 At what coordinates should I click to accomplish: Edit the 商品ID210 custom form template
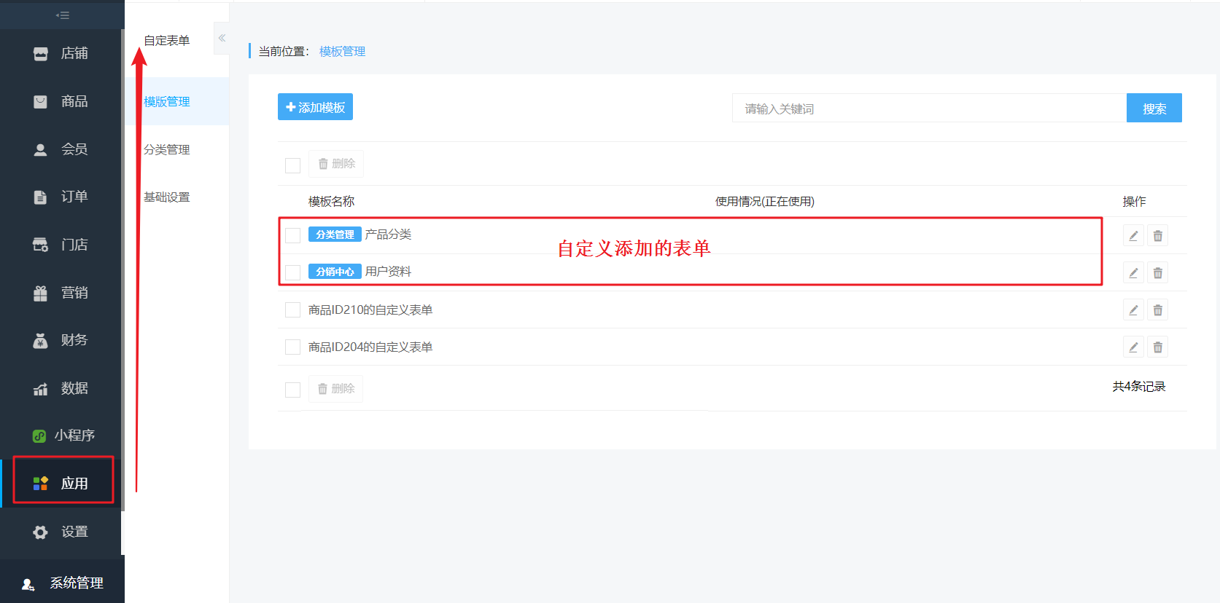[1132, 310]
